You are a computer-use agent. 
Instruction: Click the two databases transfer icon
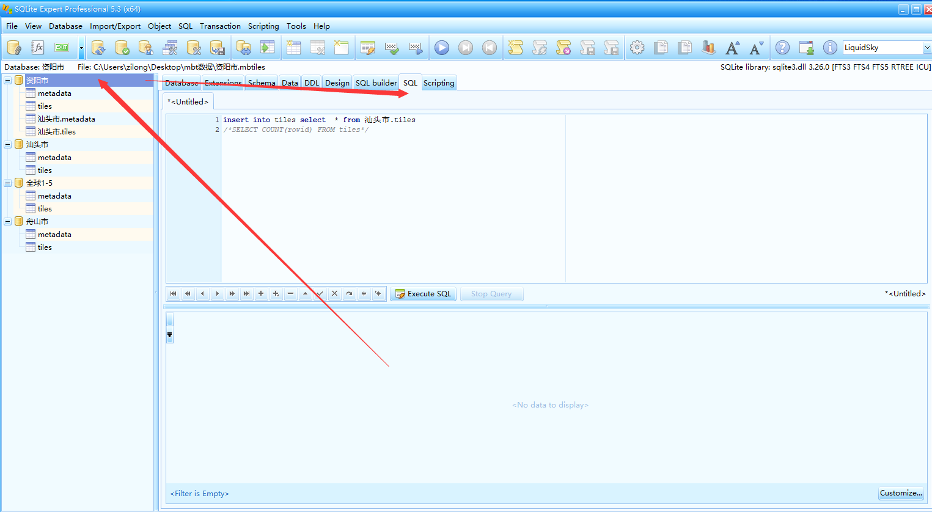click(x=244, y=48)
